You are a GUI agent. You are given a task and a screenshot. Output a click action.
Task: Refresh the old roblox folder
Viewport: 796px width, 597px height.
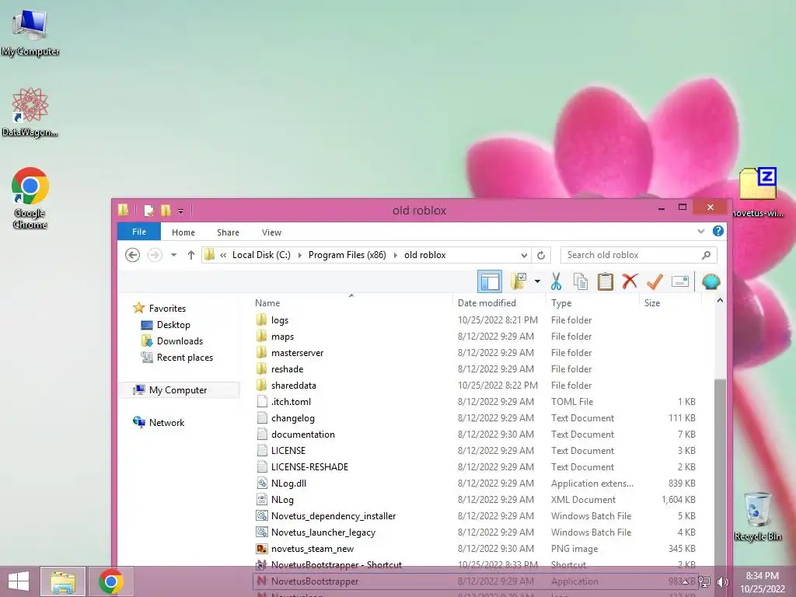coord(541,255)
